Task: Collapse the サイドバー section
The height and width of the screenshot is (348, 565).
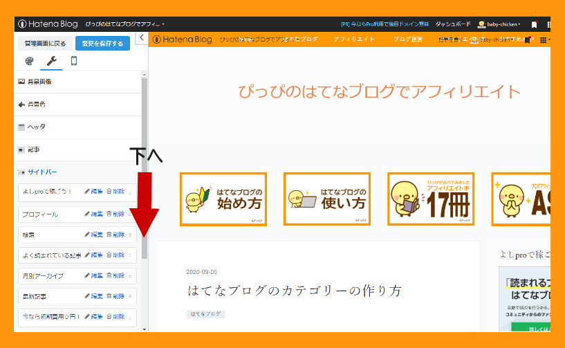Action: click(77, 172)
